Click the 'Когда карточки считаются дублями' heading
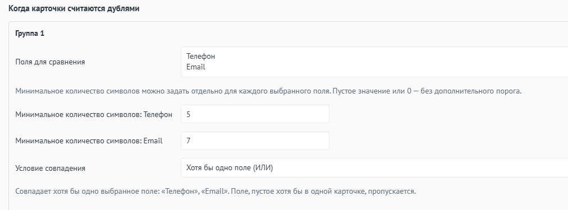The width and height of the screenshot is (568, 210). pos(74,8)
